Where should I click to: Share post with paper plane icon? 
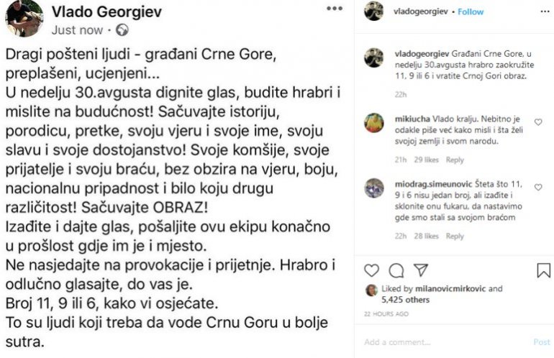click(x=421, y=270)
